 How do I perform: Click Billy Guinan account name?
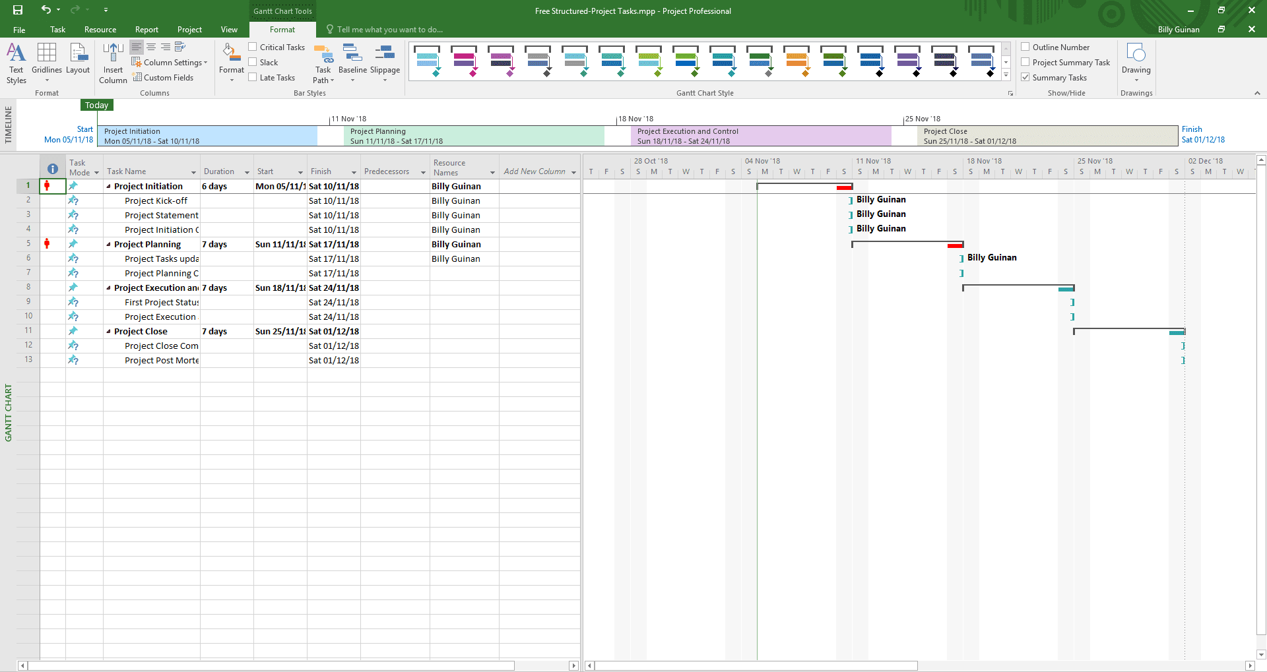tap(1179, 30)
